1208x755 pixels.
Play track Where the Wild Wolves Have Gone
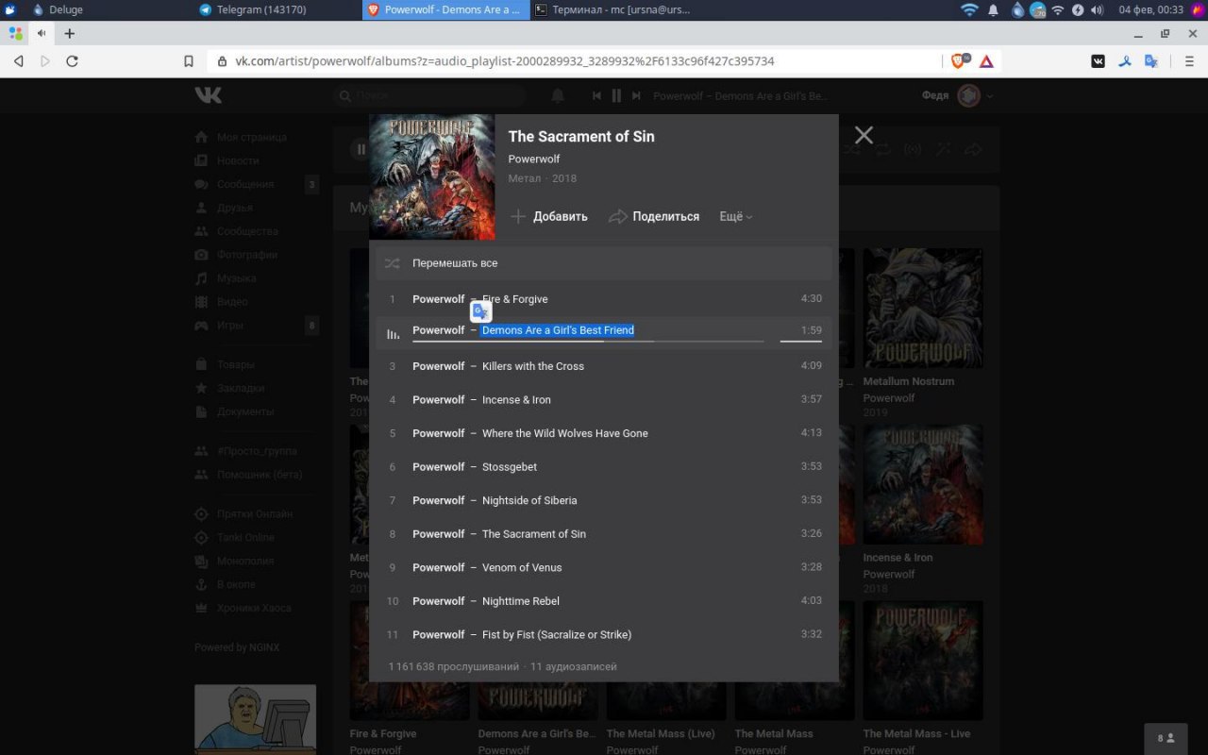(x=604, y=433)
